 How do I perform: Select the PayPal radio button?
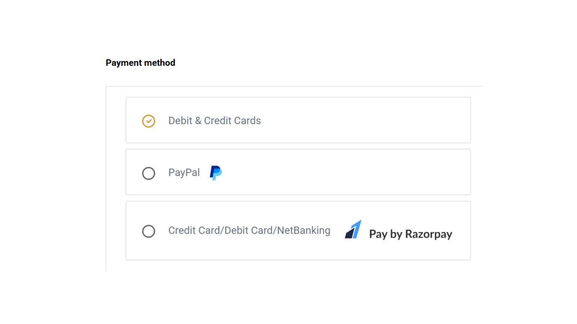(x=149, y=173)
